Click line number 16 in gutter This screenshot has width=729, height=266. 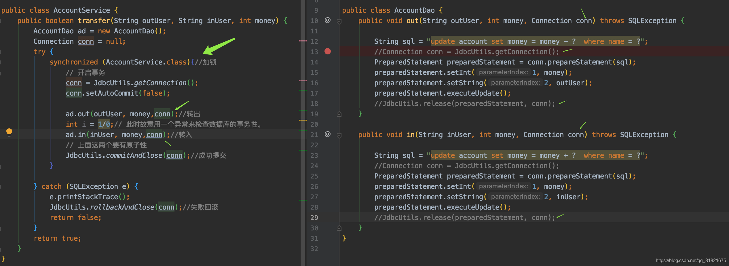[x=314, y=83]
